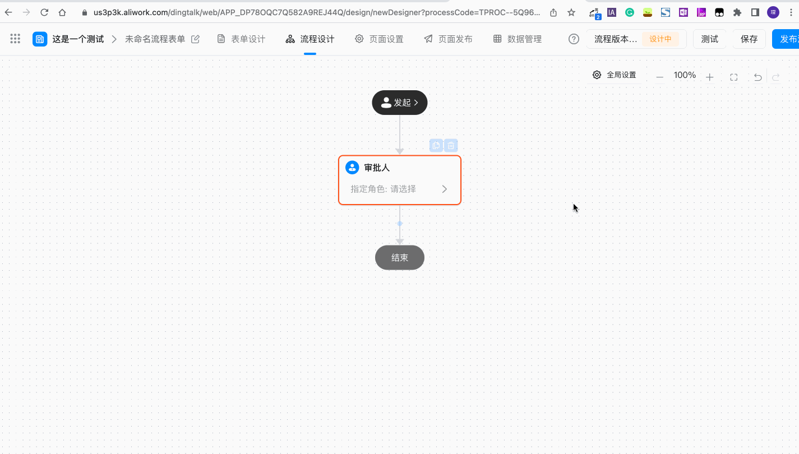Toggle the browser side panel
Image resolution: width=799 pixels, height=454 pixels.
755,12
